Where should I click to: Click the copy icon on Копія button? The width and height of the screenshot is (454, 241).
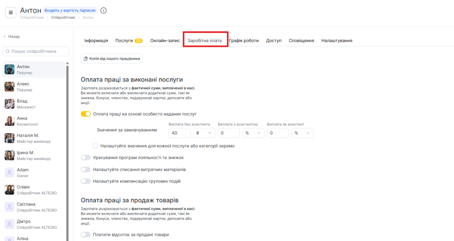(86, 58)
